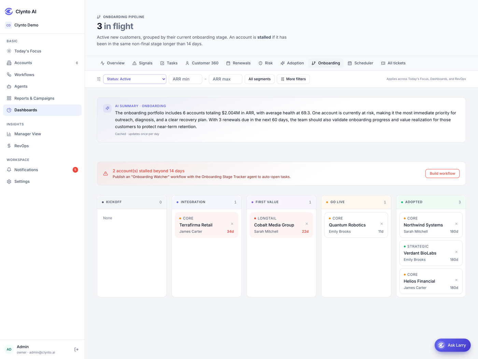The height and width of the screenshot is (359, 478).
Task: Open the Terrafirma Retail card
Action: pyautogui.click(x=207, y=225)
